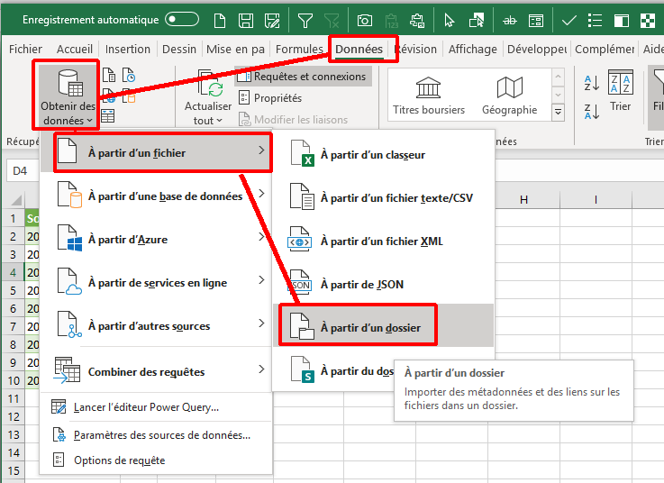Toggle the Enregistrement automatique switch
The width and height of the screenshot is (664, 483).
tap(182, 19)
